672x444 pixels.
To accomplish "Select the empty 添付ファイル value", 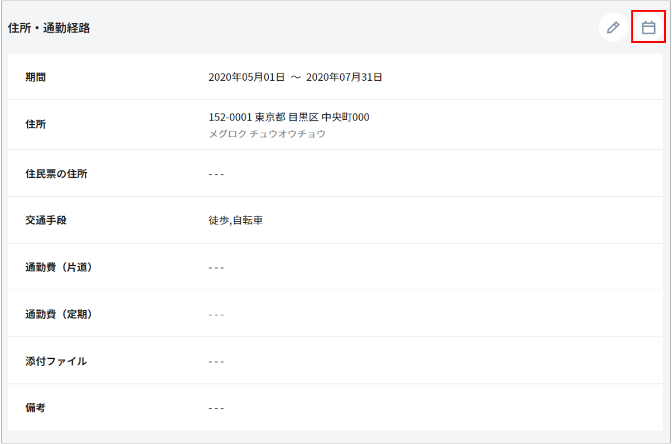I will pos(216,362).
